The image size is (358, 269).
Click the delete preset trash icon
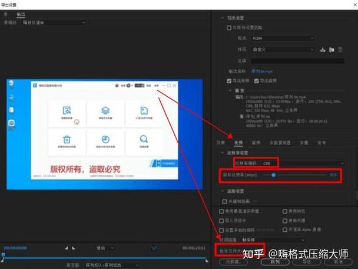click(340, 50)
